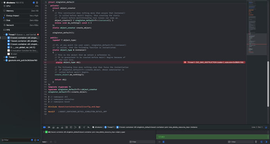Image resolution: width=270 pixels, height=144 pixels.
Task: Click the editor vertical scrollbar
Action: pyautogui.click(x=268, y=84)
